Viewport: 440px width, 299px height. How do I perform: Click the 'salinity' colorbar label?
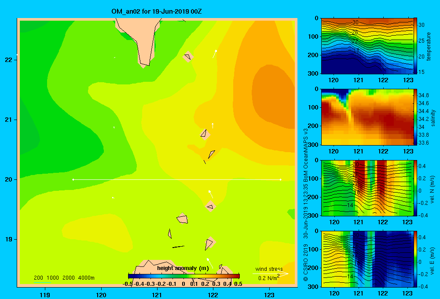coord(433,118)
